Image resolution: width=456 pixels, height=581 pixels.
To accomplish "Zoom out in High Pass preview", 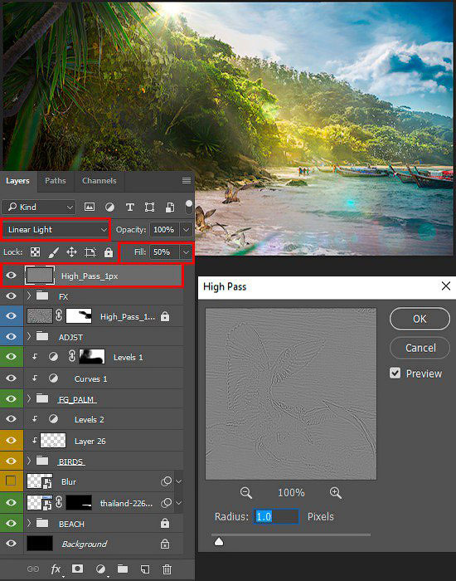I will pyautogui.click(x=245, y=493).
